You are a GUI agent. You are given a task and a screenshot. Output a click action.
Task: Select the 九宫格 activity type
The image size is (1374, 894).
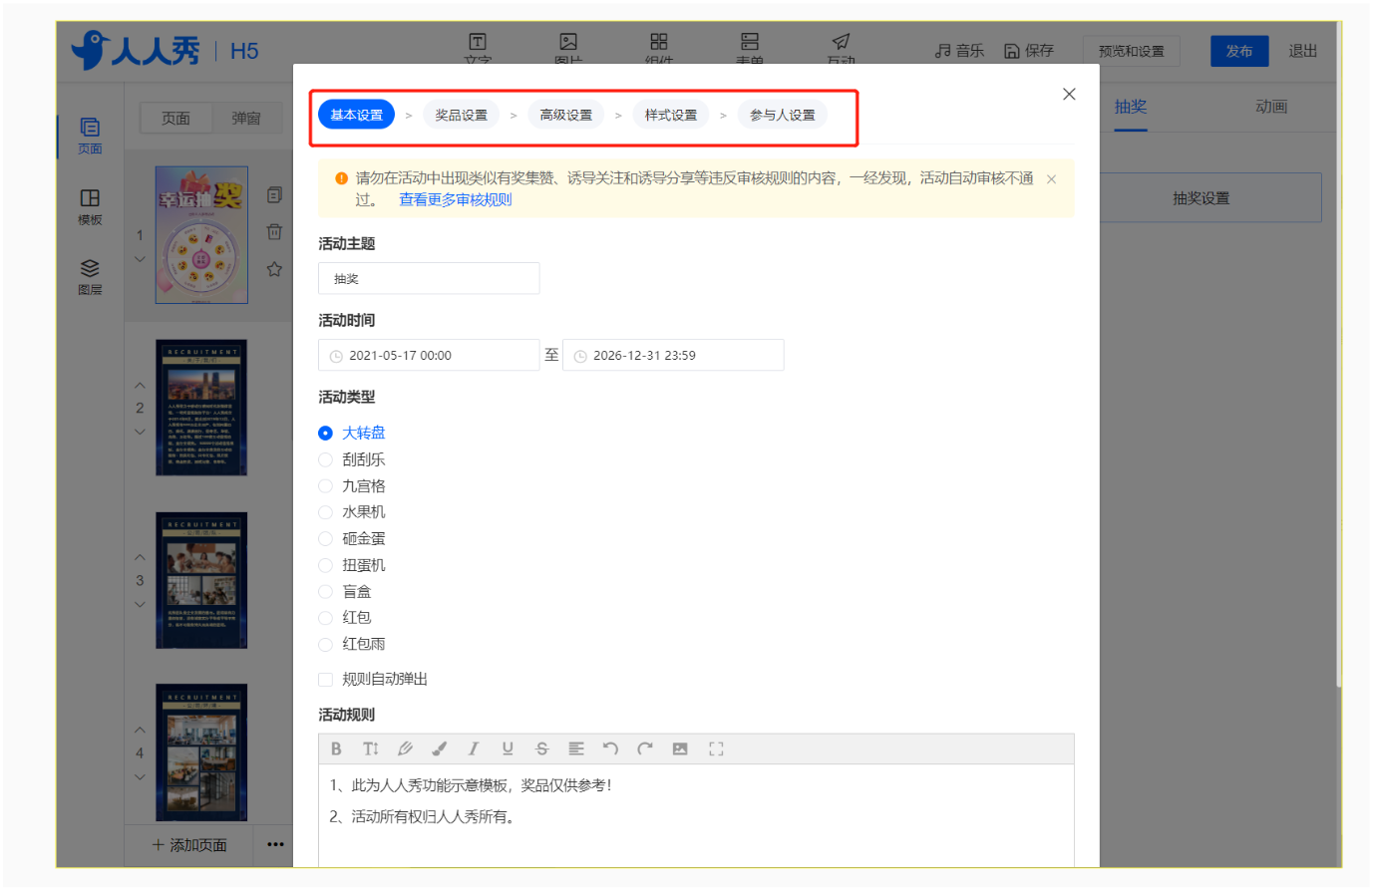click(x=352, y=485)
